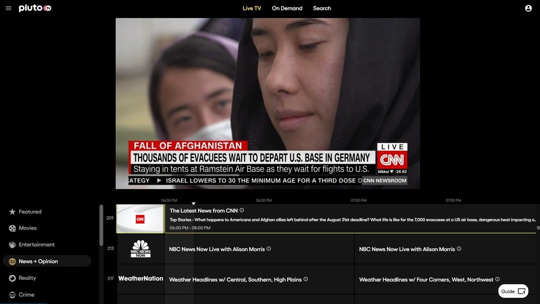Click channel number 217
The image size is (540, 304).
pyautogui.click(x=111, y=278)
